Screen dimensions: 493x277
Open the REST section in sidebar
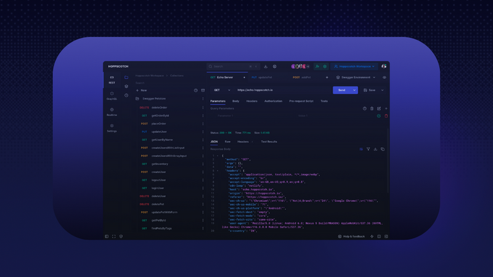[x=112, y=80]
